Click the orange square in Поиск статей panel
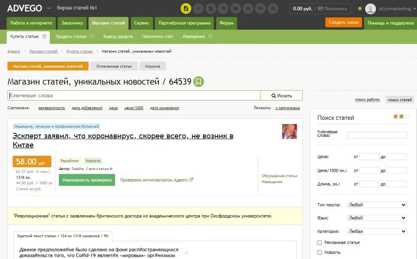417x259 pixels. [396, 116]
